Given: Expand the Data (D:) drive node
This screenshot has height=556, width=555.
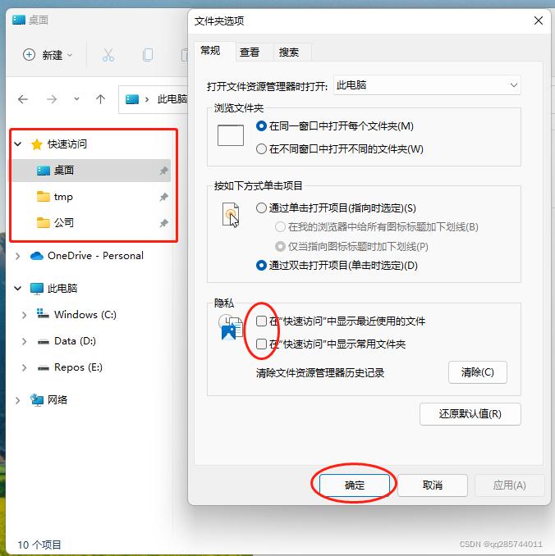Looking at the screenshot, I should click(24, 341).
